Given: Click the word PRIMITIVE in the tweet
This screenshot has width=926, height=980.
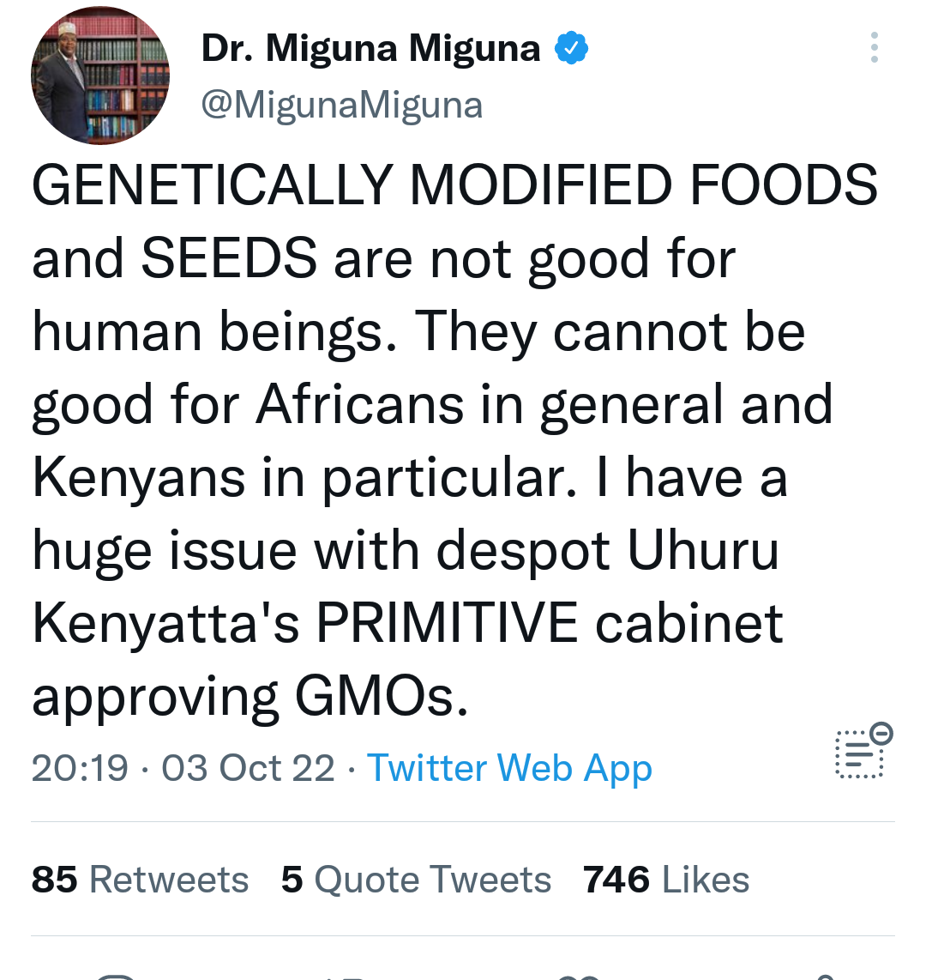Looking at the screenshot, I should click(448, 623).
